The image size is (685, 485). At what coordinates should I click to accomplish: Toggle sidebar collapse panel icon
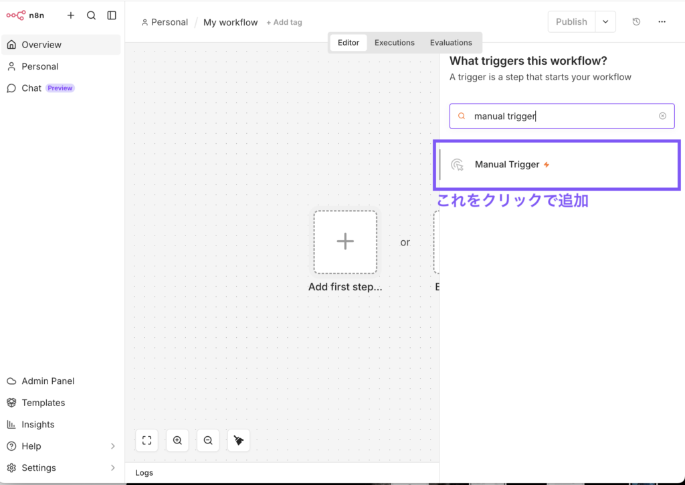tap(112, 15)
